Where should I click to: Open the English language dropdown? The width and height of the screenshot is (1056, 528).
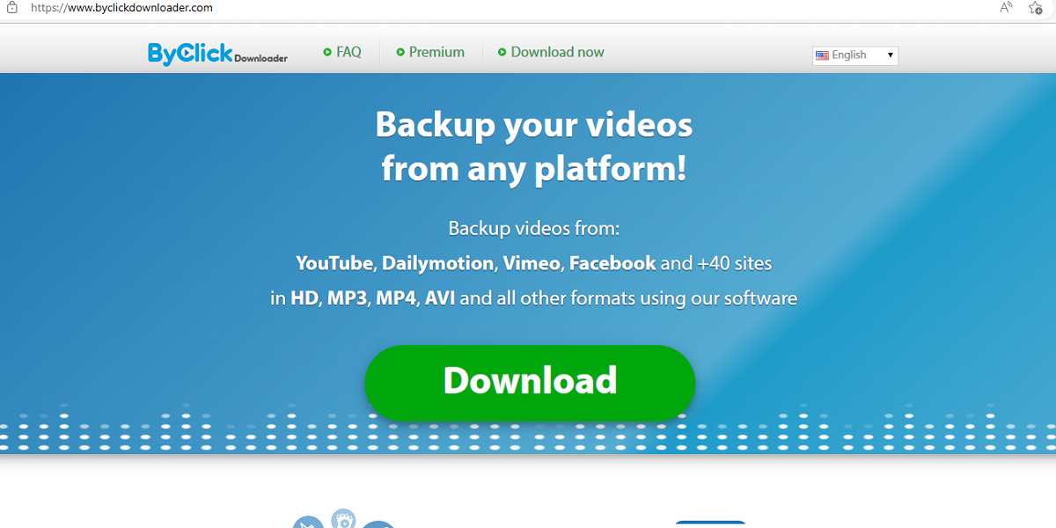855,55
